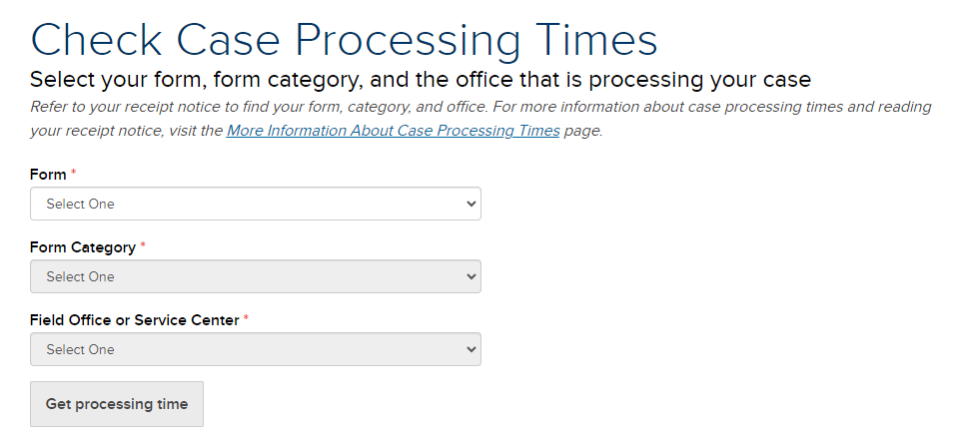
Task: Click the Form Category field label
Action: tap(83, 247)
